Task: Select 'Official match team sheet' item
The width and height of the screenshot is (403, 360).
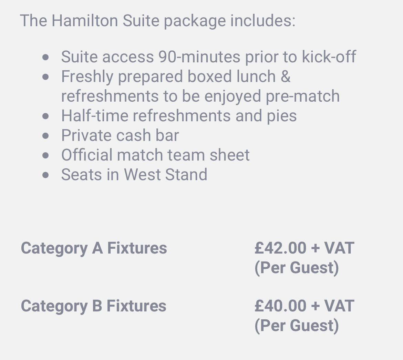Action: click(155, 155)
